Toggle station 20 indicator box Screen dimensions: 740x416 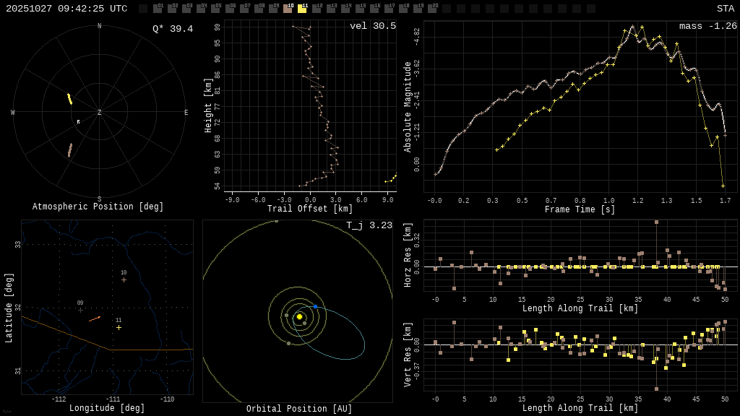pos(432,9)
